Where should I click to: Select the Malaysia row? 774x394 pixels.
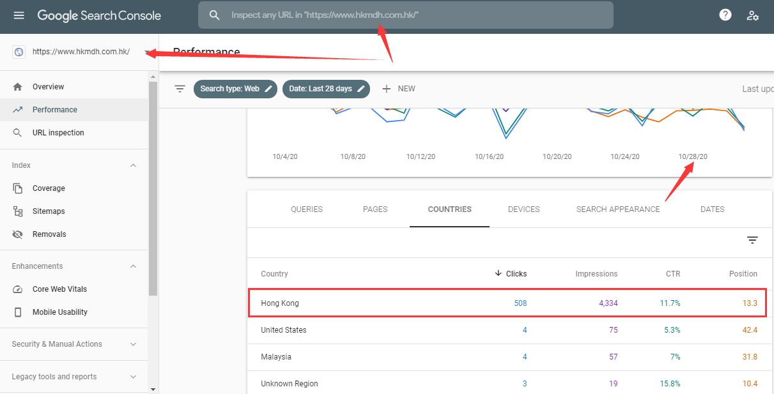509,357
